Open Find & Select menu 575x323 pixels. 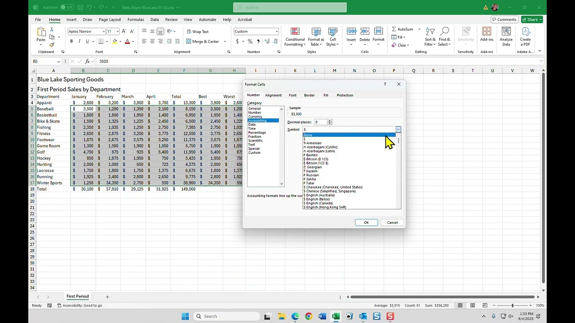click(445, 37)
